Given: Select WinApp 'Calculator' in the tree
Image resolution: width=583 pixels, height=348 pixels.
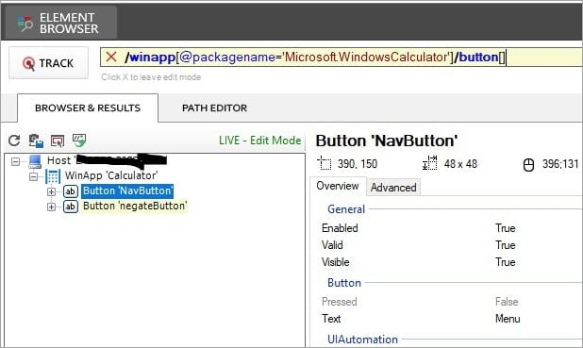Looking at the screenshot, I should click(x=111, y=175).
